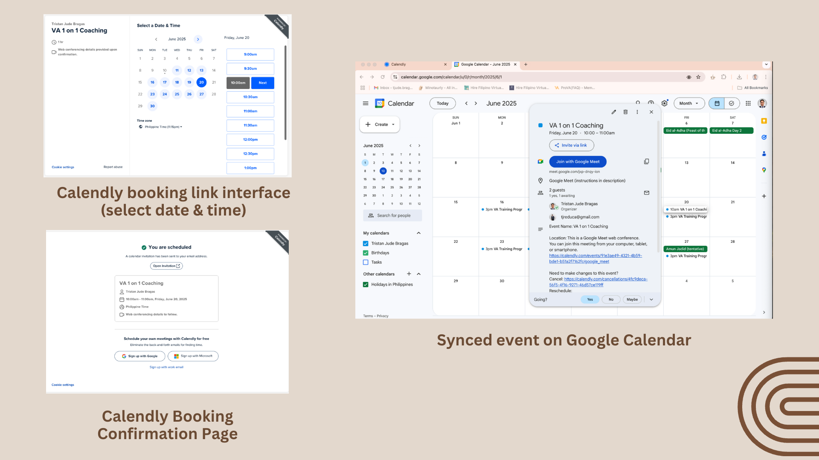
Task: Select the Google Calendar browser tab
Action: tap(485, 64)
